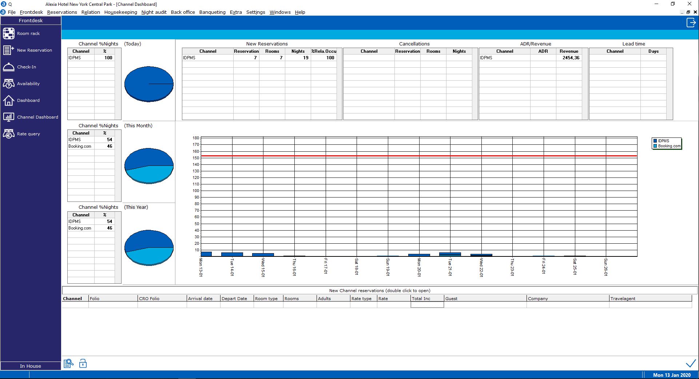Click the %Rela.Occu column header
Viewport: 699px width, 379px height.
(x=324, y=51)
